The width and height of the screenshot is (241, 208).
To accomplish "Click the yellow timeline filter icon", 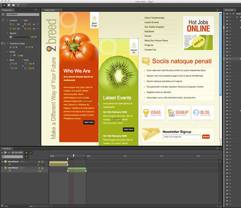I will 26,157.
